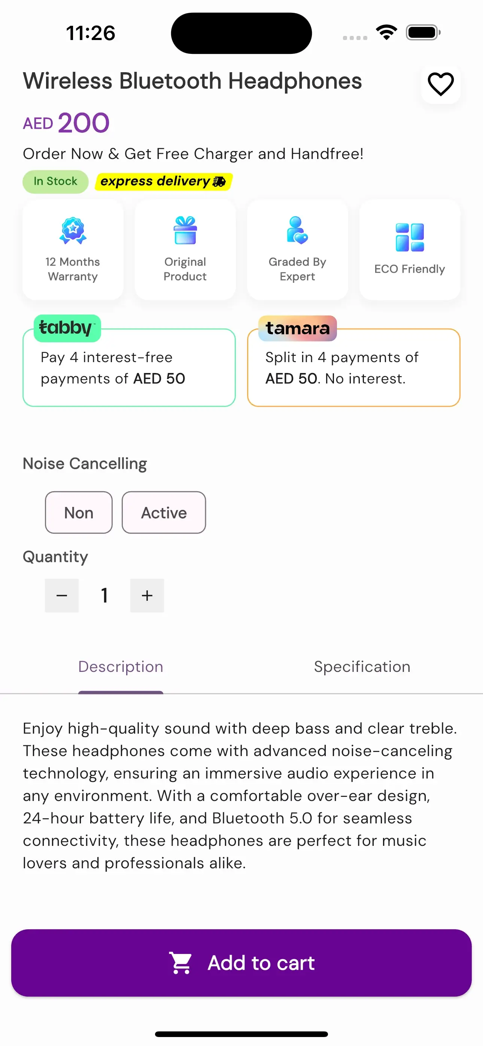
Task: Click the tamara logo badge
Action: 298,328
